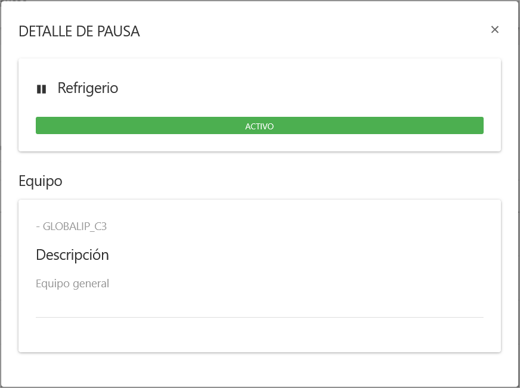Click the Equipo section heading
520x388 pixels.
click(41, 181)
